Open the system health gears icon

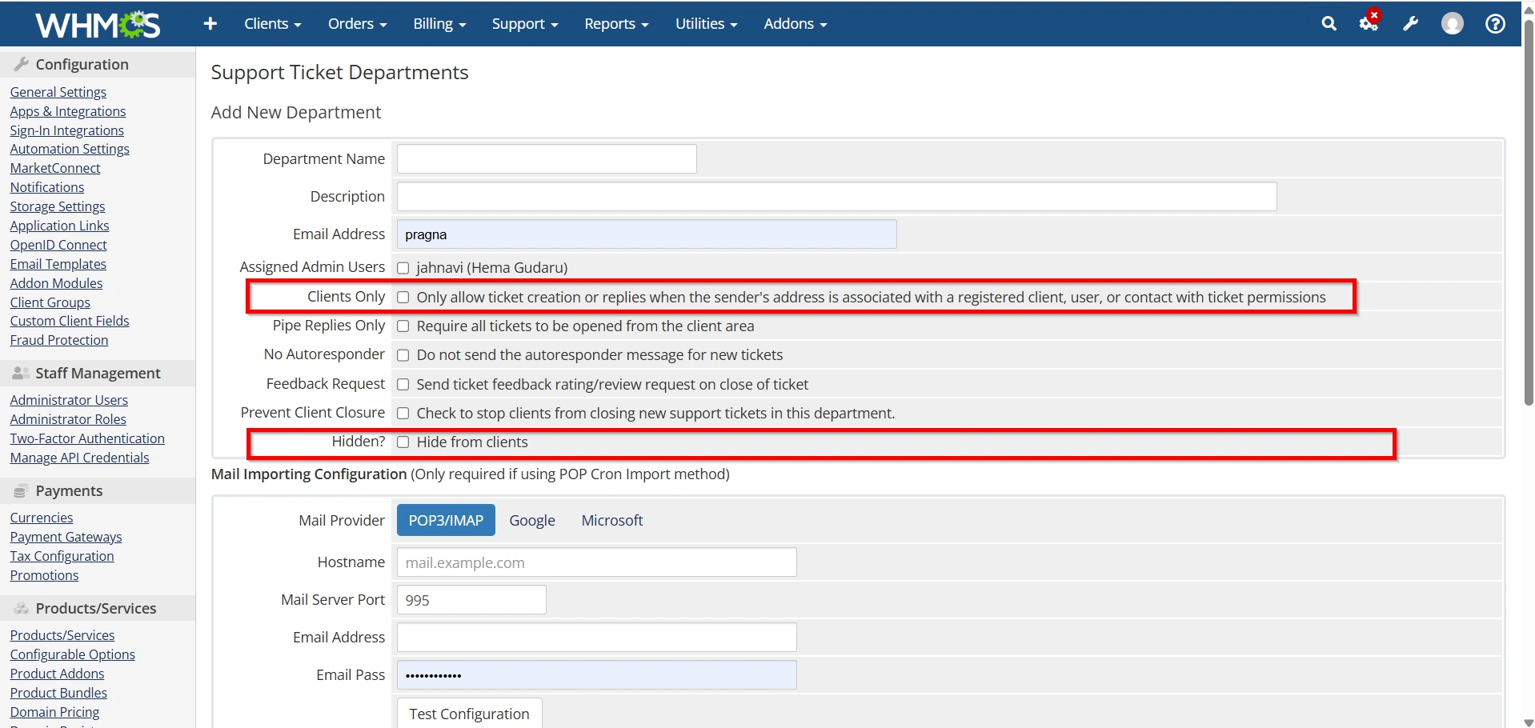click(x=1369, y=23)
